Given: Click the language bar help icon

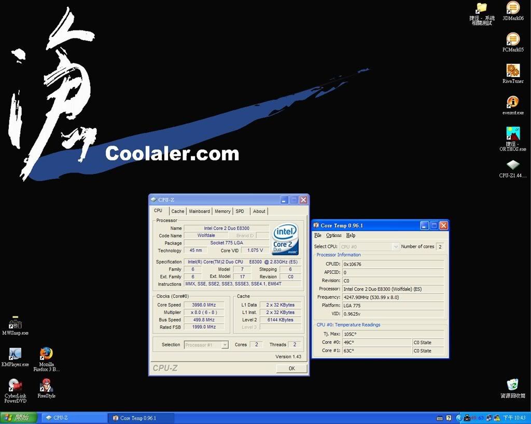Looking at the screenshot, I should coord(449,418).
